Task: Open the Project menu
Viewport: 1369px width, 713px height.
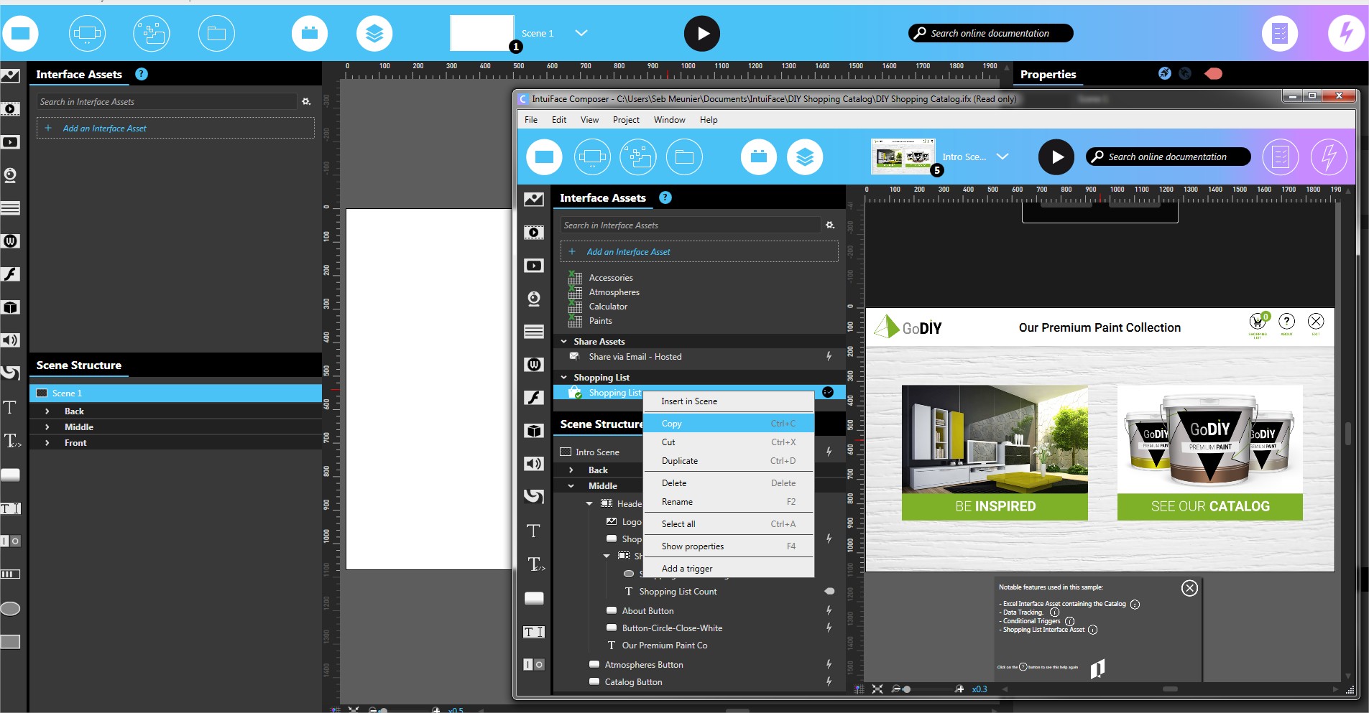Action: (625, 120)
